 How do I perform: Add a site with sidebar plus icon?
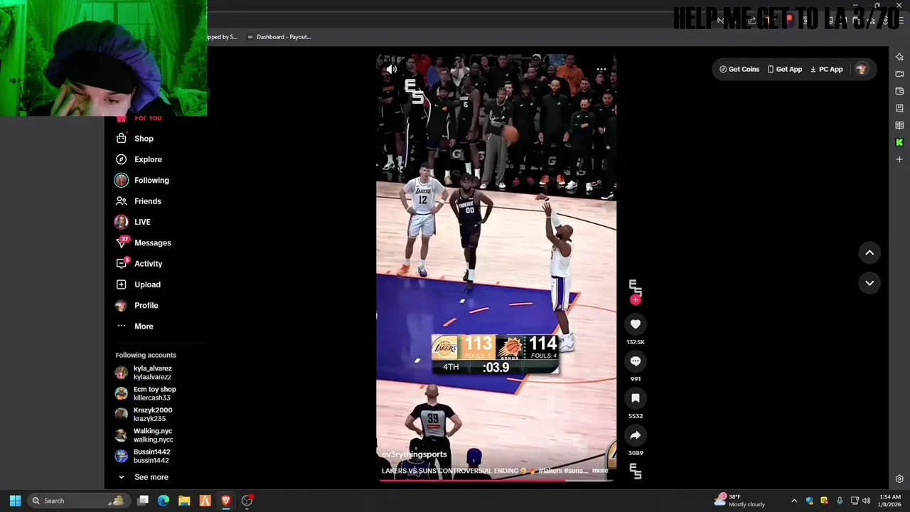pos(899,159)
